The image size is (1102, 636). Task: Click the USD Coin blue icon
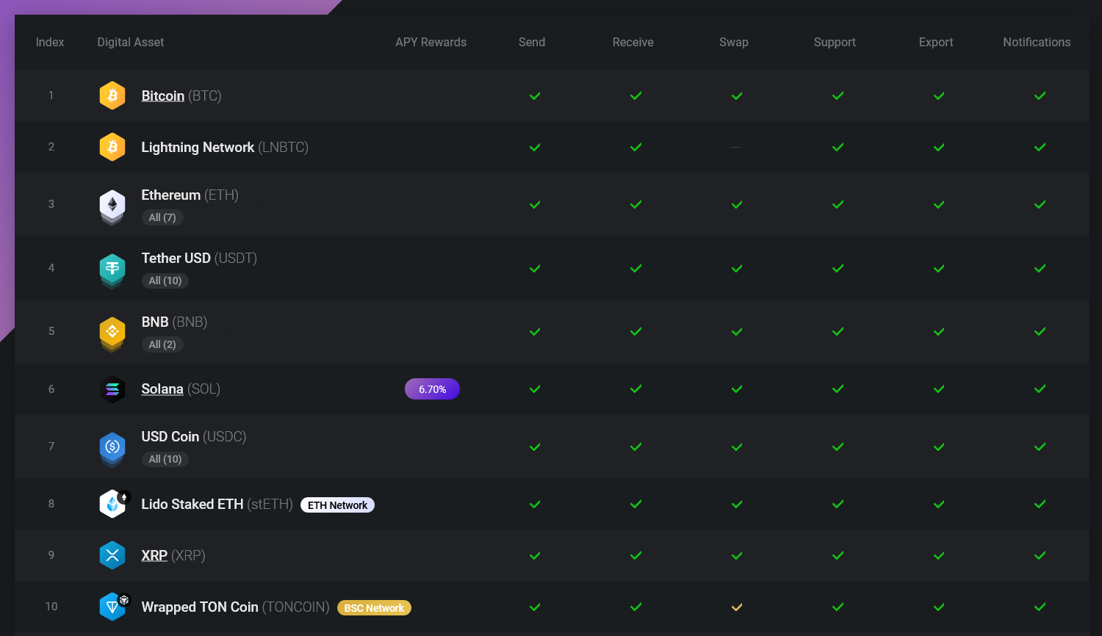[112, 449]
